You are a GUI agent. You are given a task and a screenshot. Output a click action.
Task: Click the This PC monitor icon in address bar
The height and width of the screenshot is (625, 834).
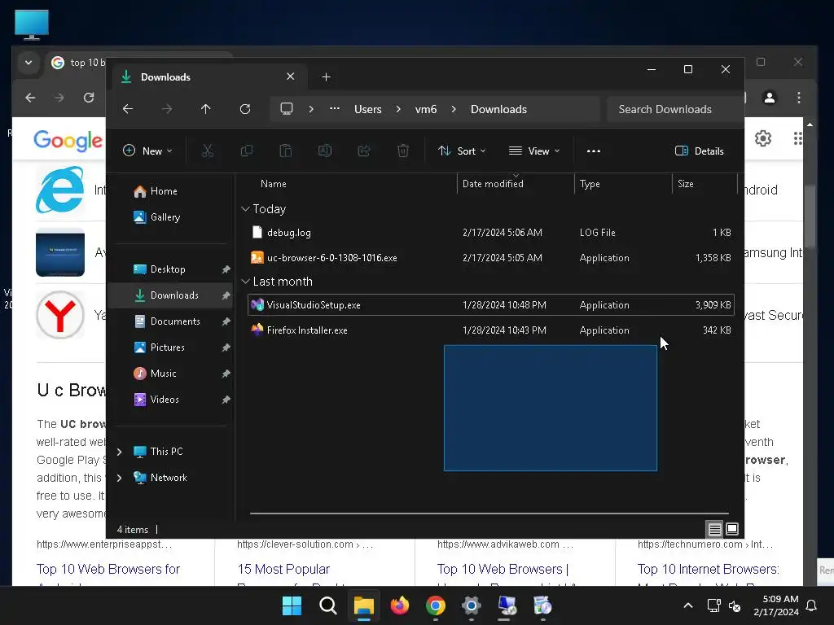click(x=287, y=108)
